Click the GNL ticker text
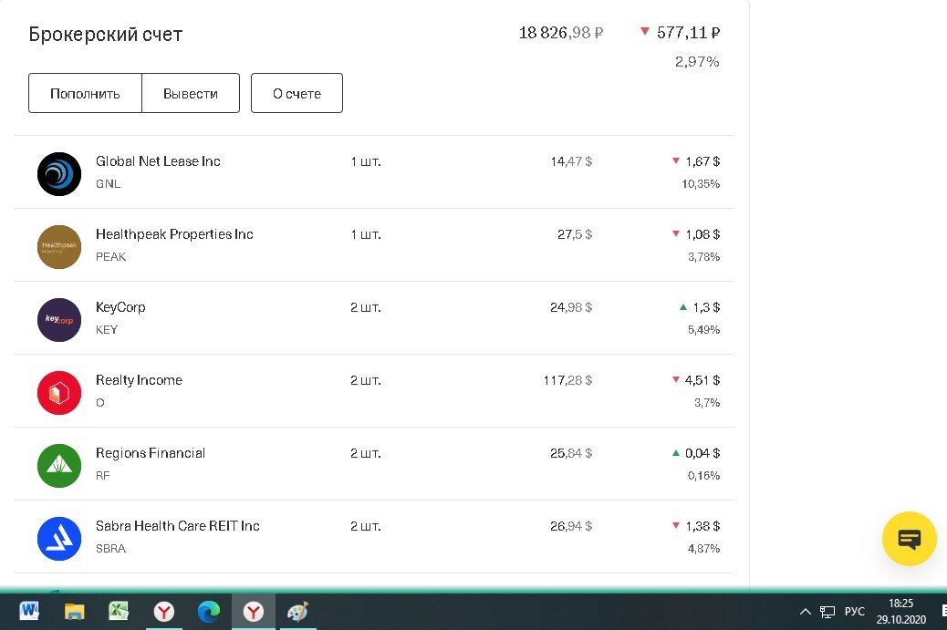This screenshot has height=630, width=947. [x=108, y=183]
